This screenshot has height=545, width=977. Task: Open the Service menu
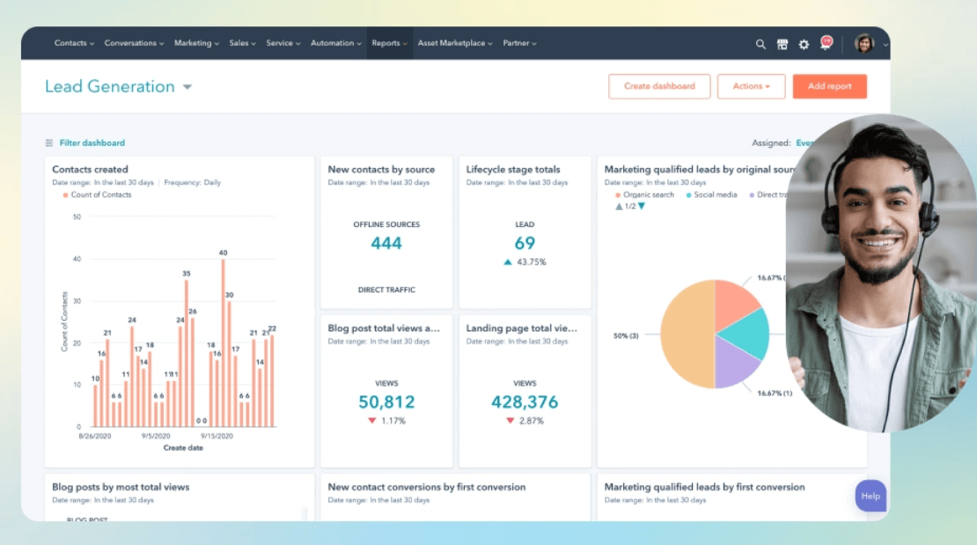(x=283, y=43)
